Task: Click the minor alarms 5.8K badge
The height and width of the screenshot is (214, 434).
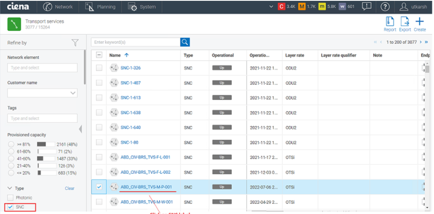Action: pyautogui.click(x=327, y=7)
